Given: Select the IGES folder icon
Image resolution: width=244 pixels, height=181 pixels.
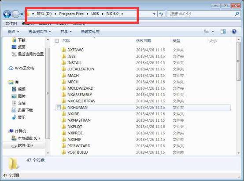Looking at the screenshot, I should (x=63, y=56).
